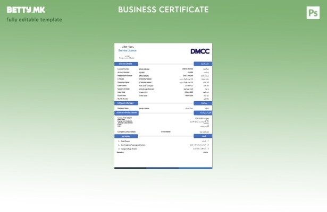
Task: Click the Activities section header
Action: point(126,136)
